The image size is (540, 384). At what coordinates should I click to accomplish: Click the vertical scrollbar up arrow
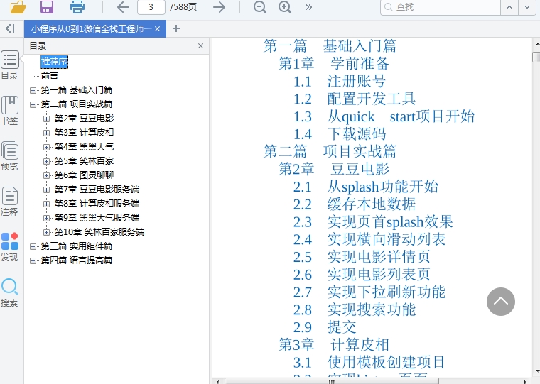(x=536, y=45)
